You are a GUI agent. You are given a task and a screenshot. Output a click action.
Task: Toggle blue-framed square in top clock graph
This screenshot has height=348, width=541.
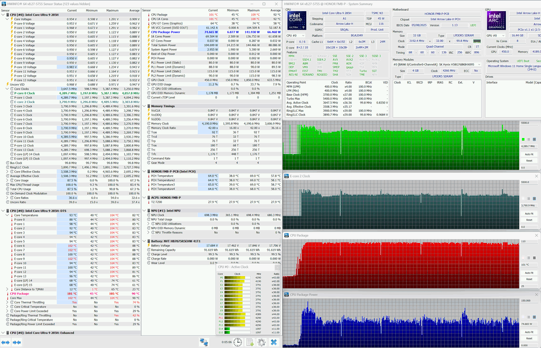coord(534,139)
